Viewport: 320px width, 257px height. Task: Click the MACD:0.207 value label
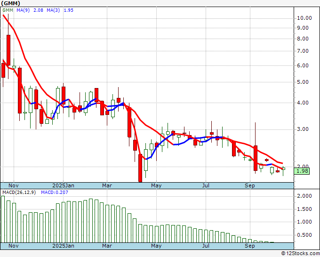point(55,193)
